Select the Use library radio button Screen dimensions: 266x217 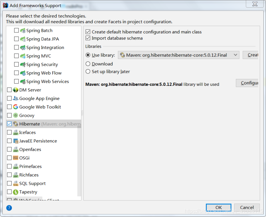click(88, 55)
